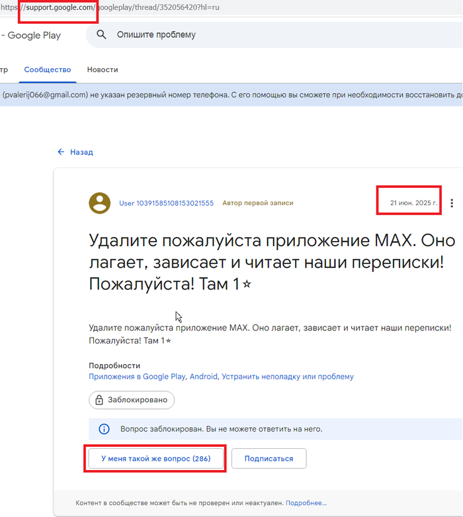Click the backup phone number notification banner
Screen dimensions: 463x517
point(232,95)
